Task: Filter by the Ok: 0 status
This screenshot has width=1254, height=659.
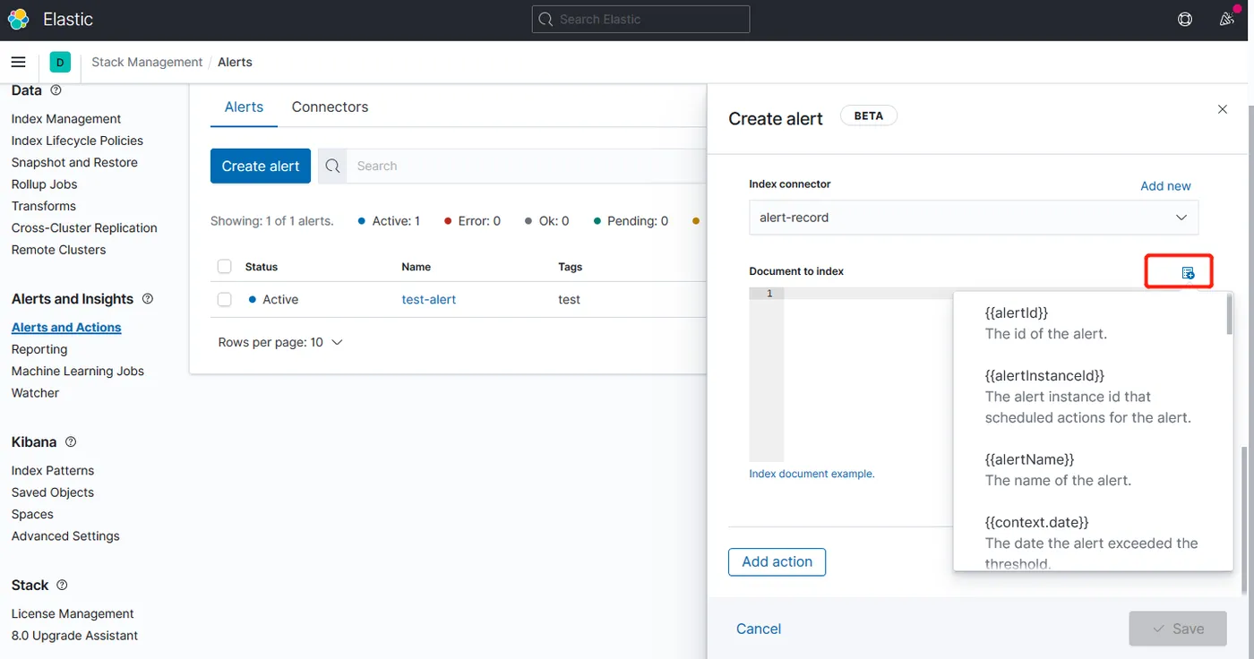Action: coord(546,220)
